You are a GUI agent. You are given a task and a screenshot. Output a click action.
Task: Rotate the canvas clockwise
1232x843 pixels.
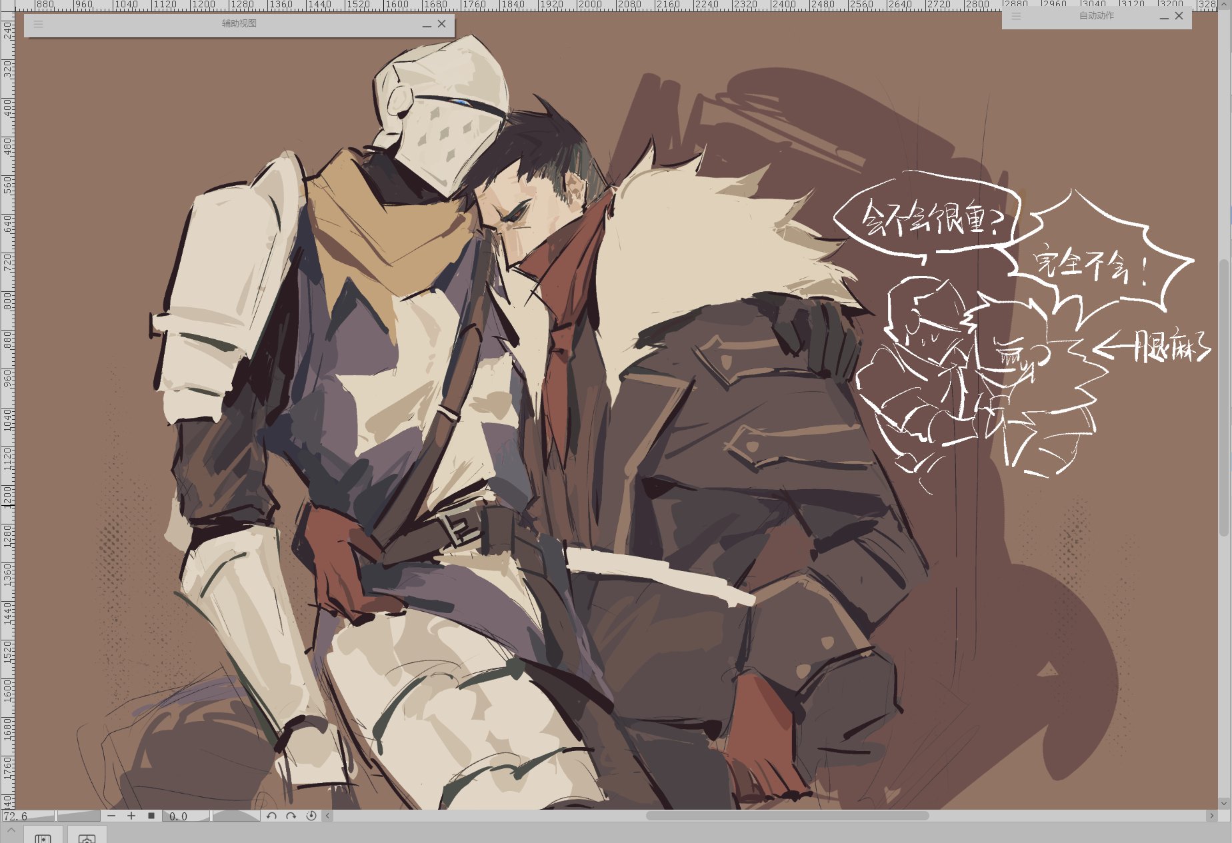(291, 816)
